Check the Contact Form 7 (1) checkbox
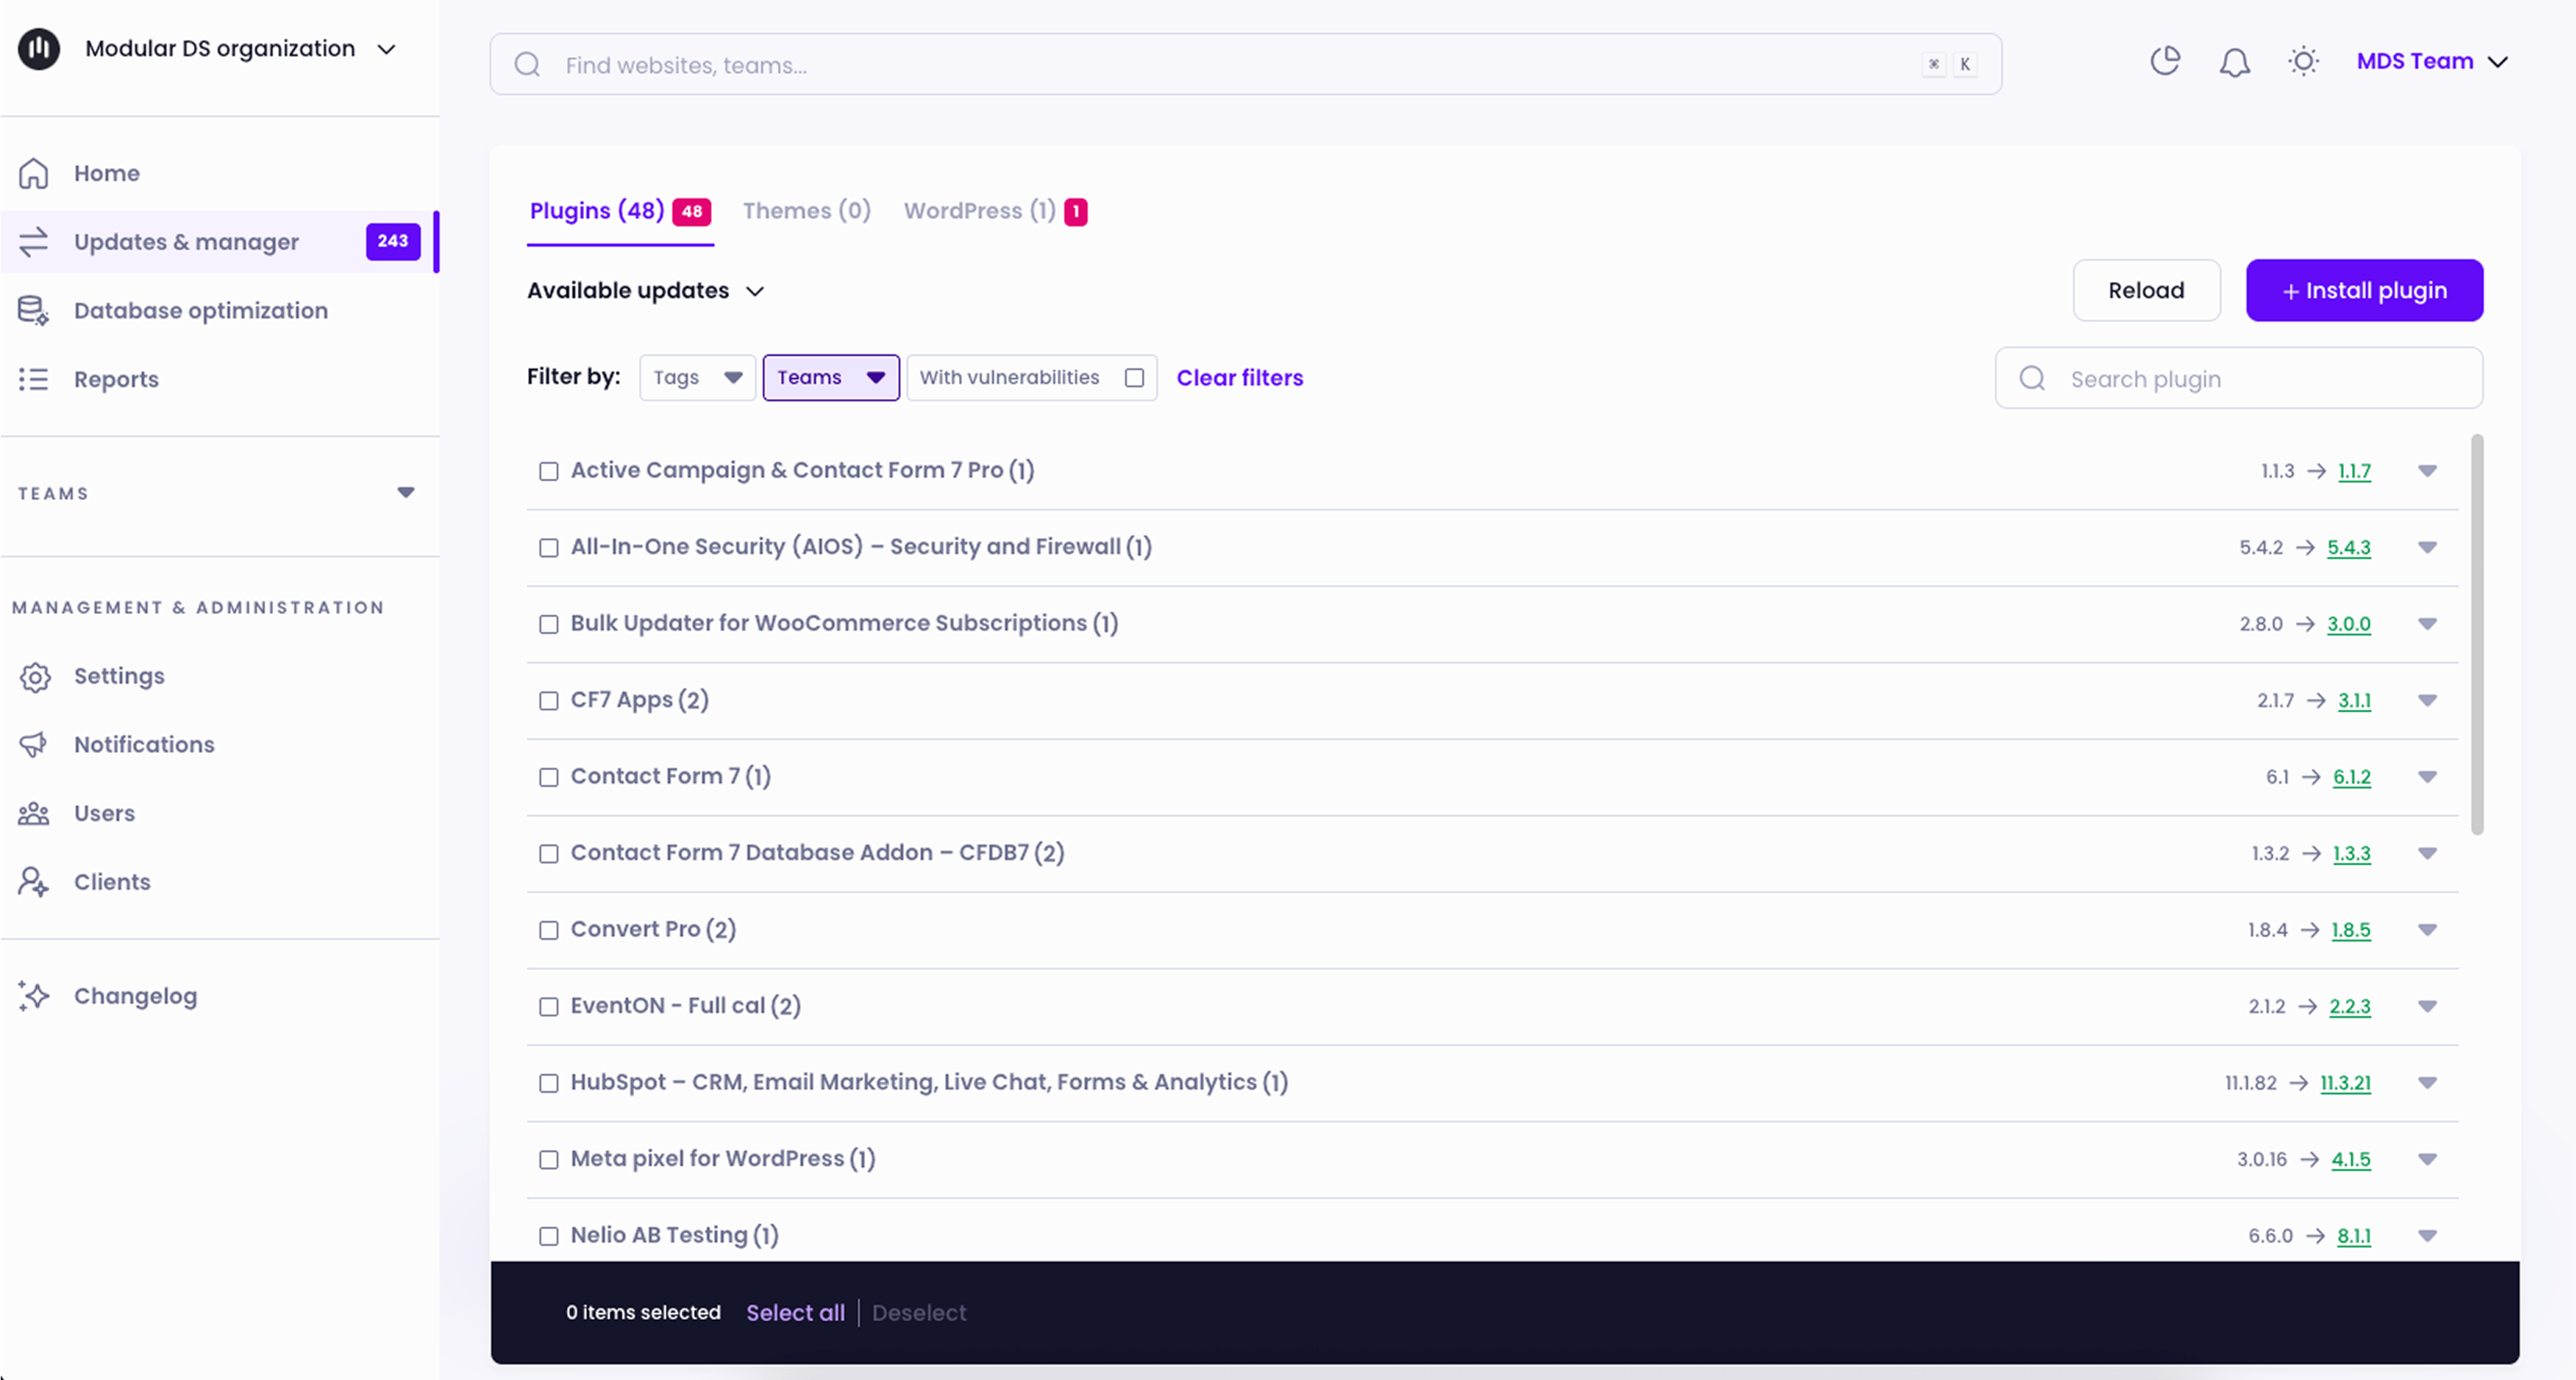Screen dimensions: 2576x1380 tap(549, 777)
